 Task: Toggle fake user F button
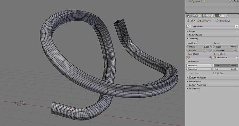(x=237, y=27)
